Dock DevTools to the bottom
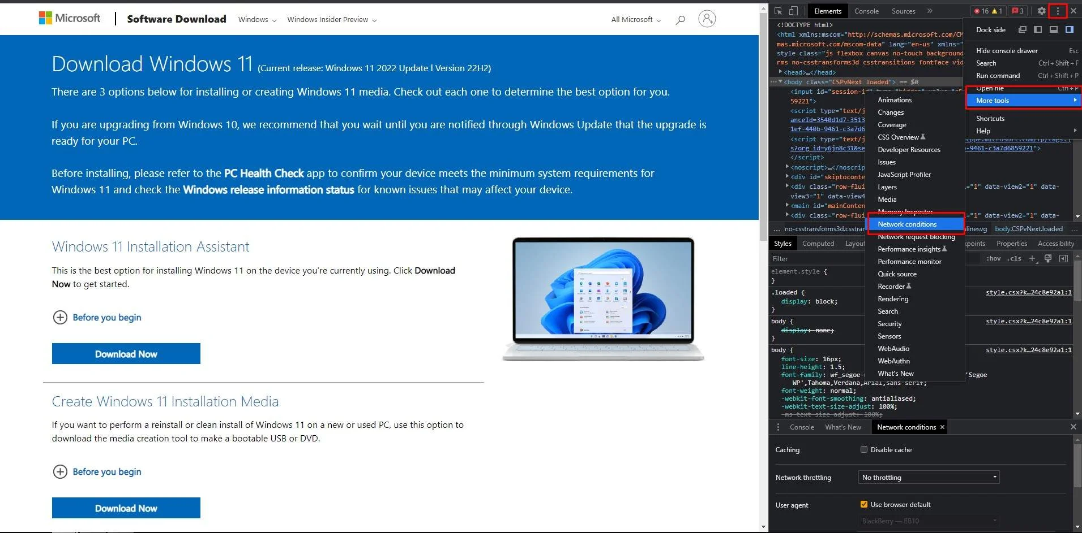Viewport: 1082px width, 533px height. (x=1054, y=29)
